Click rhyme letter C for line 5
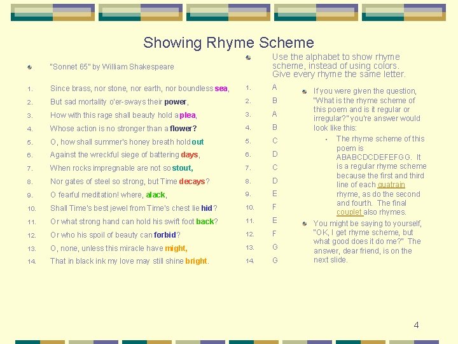Screen dimensions: 458x344 [275, 141]
